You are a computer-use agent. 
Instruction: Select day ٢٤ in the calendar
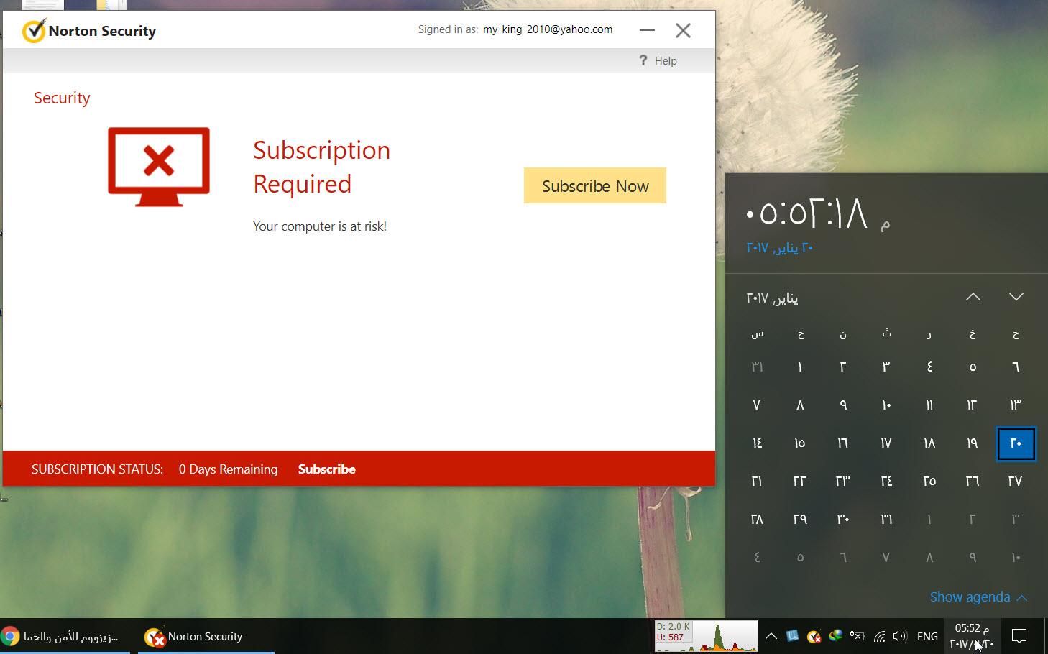pos(886,481)
